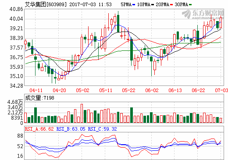Click date axis label 06-13

pos(175,90)
